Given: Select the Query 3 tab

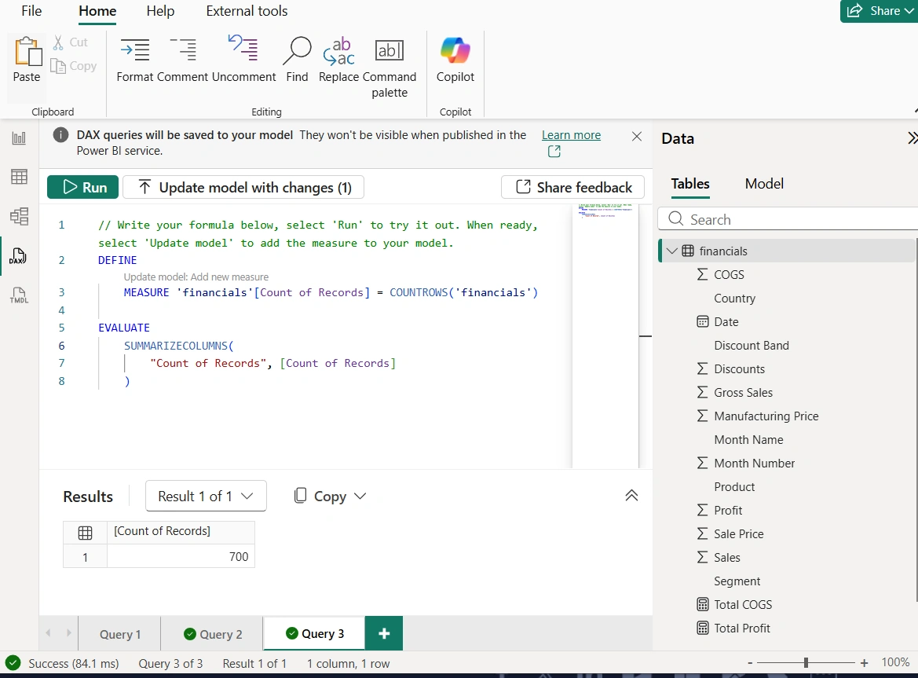Looking at the screenshot, I should (314, 633).
